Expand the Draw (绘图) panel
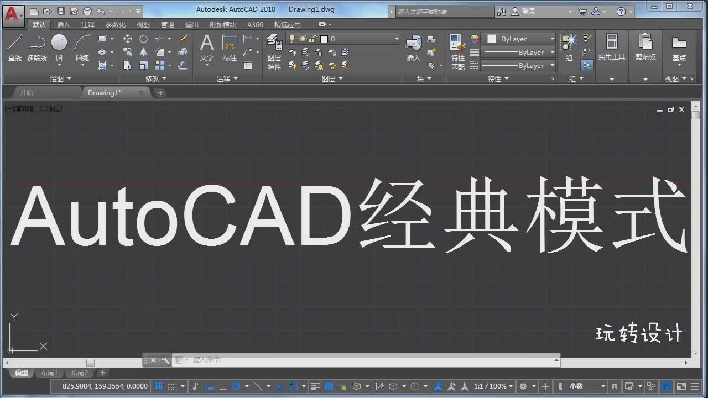Screen dimensions: 708x398 61,78
